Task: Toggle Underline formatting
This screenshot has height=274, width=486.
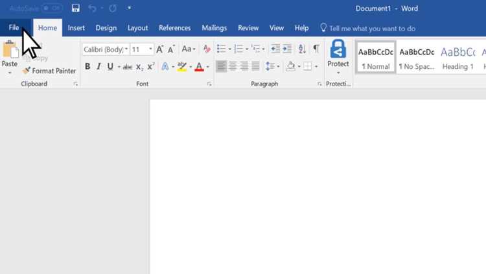Action: tap(110, 66)
